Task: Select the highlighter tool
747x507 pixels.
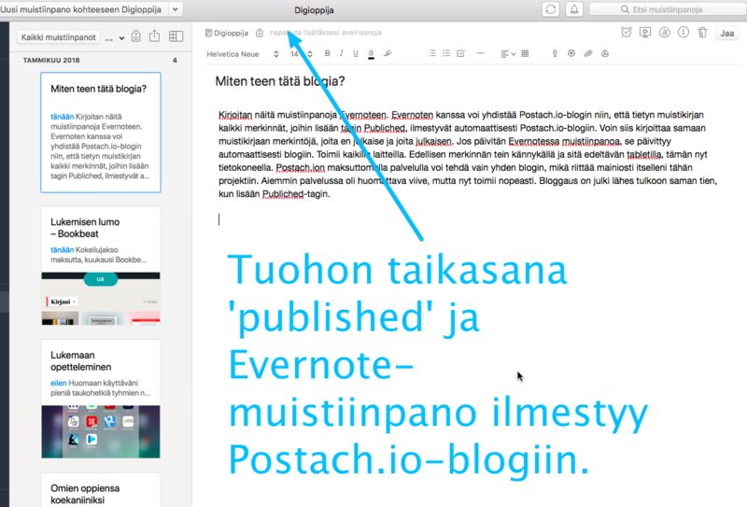Action: (388, 53)
